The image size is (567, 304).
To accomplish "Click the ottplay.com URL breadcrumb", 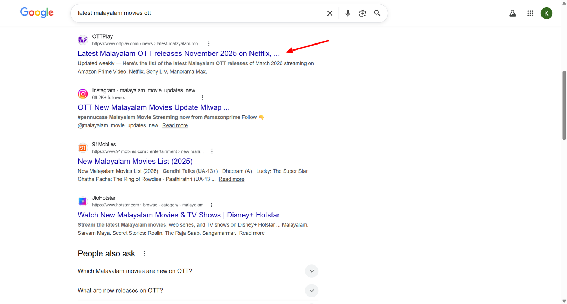I will point(147,44).
